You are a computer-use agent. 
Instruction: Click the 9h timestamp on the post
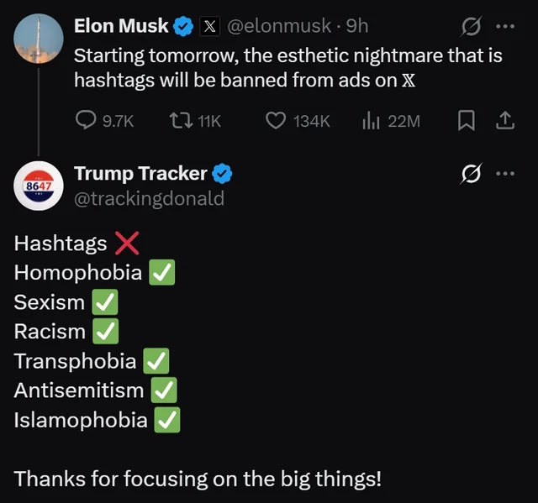[x=357, y=26]
